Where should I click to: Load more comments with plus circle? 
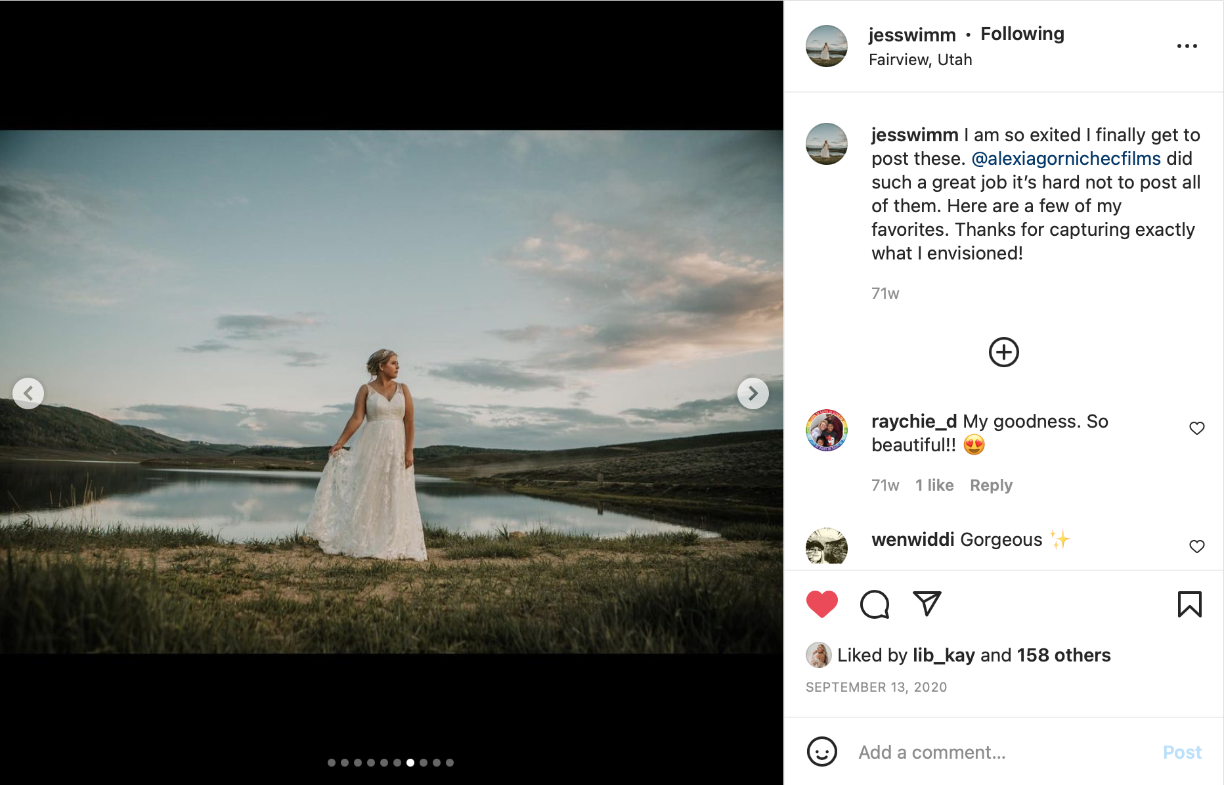pyautogui.click(x=1004, y=352)
